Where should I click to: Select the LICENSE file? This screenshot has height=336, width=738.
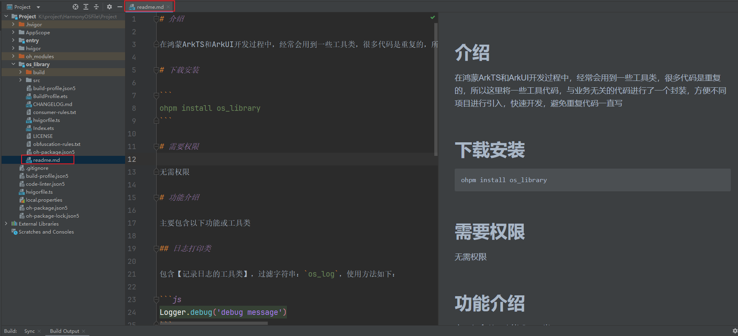[43, 136]
